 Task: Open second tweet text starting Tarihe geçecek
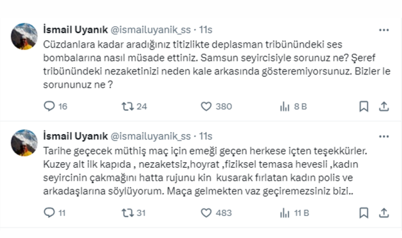[205, 171]
